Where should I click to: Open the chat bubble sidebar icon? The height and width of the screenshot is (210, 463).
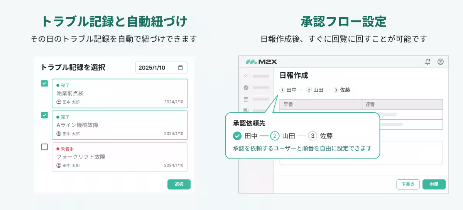pos(246,111)
